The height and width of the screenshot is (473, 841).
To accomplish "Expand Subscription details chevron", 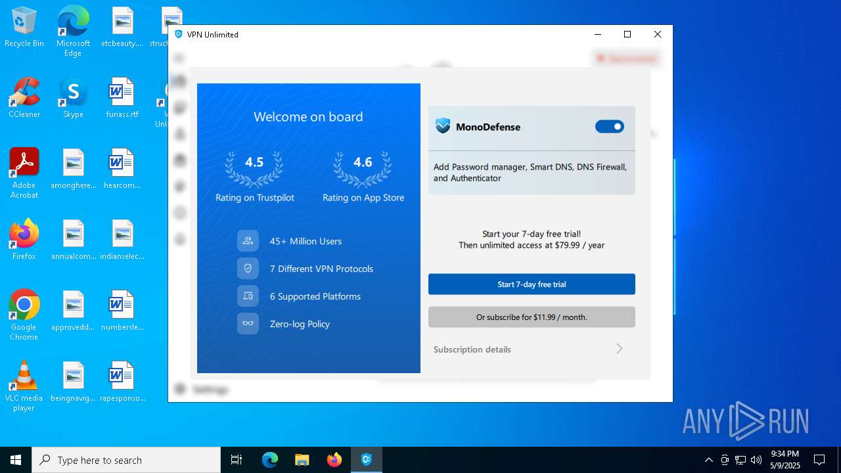I will coord(619,349).
